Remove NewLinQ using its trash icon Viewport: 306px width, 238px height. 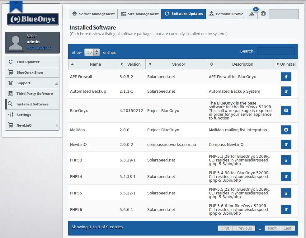(x=286, y=145)
